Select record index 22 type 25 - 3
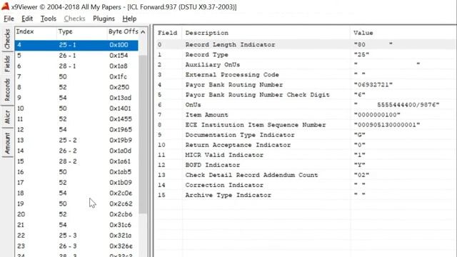The image size is (457, 257). pos(76,236)
